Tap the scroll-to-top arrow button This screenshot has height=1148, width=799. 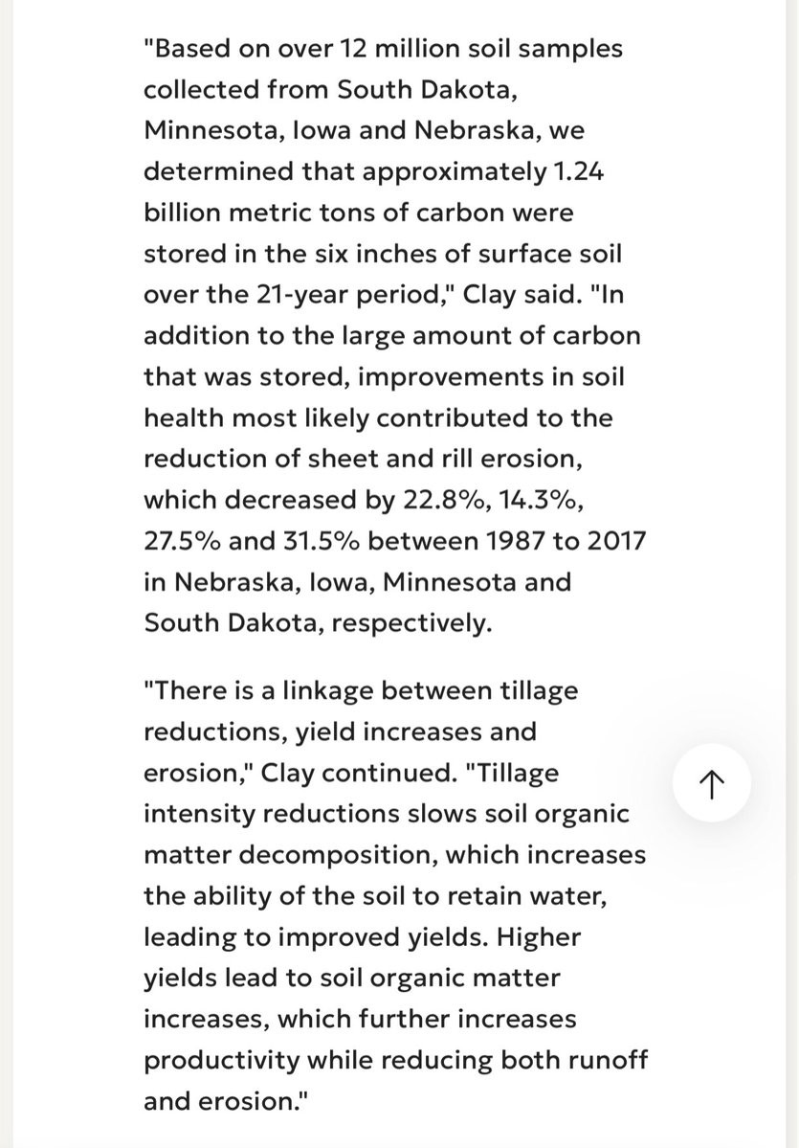point(711,782)
